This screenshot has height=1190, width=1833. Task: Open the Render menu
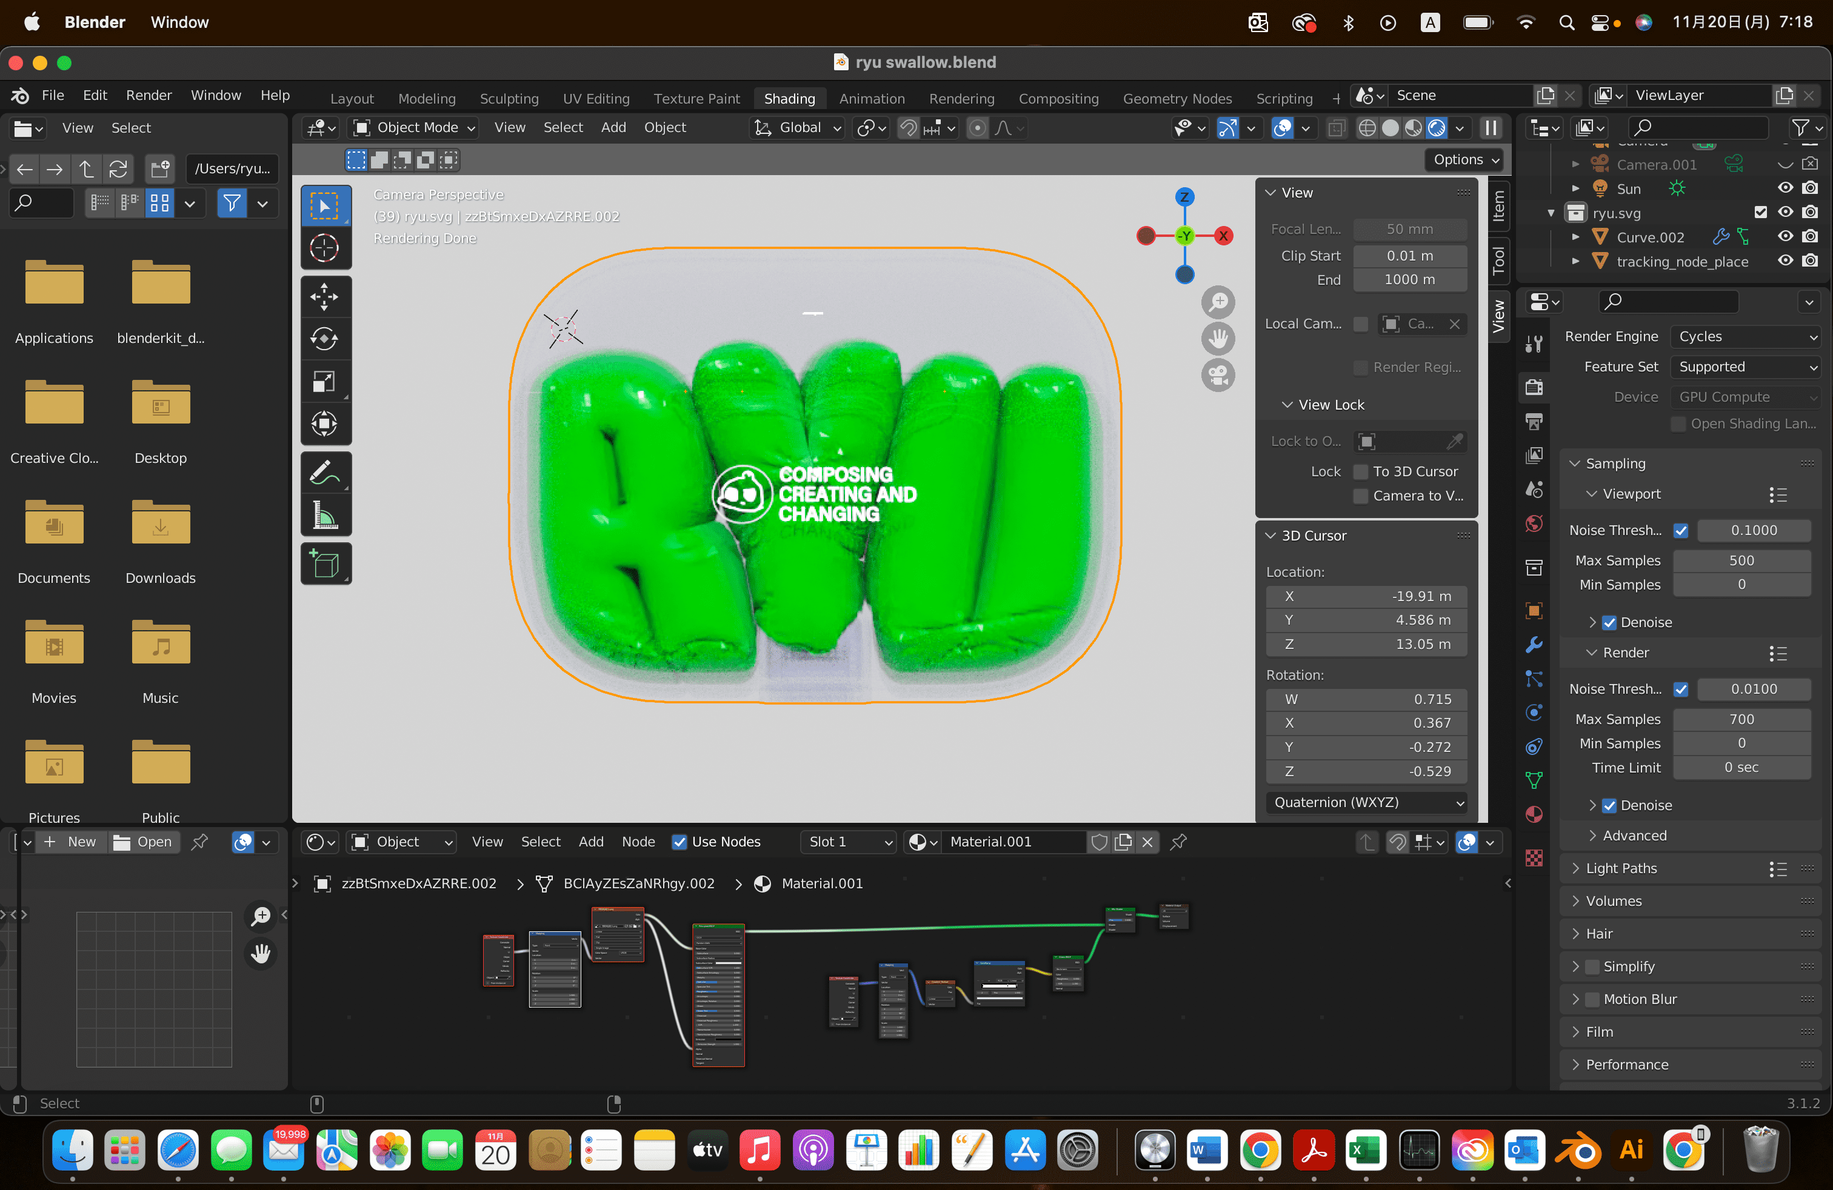point(149,96)
